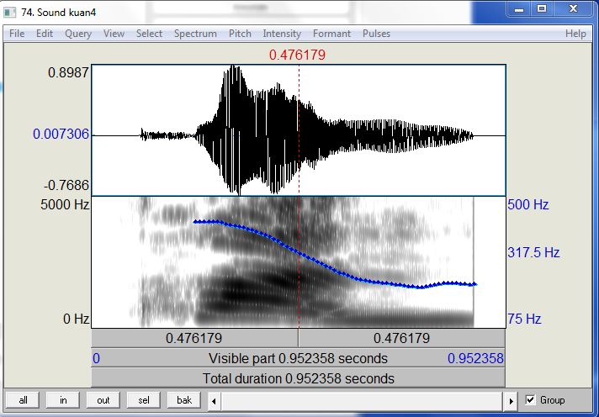Play the left 0.476179 segment bar
The width and height of the screenshot is (599, 417).
tap(195, 338)
